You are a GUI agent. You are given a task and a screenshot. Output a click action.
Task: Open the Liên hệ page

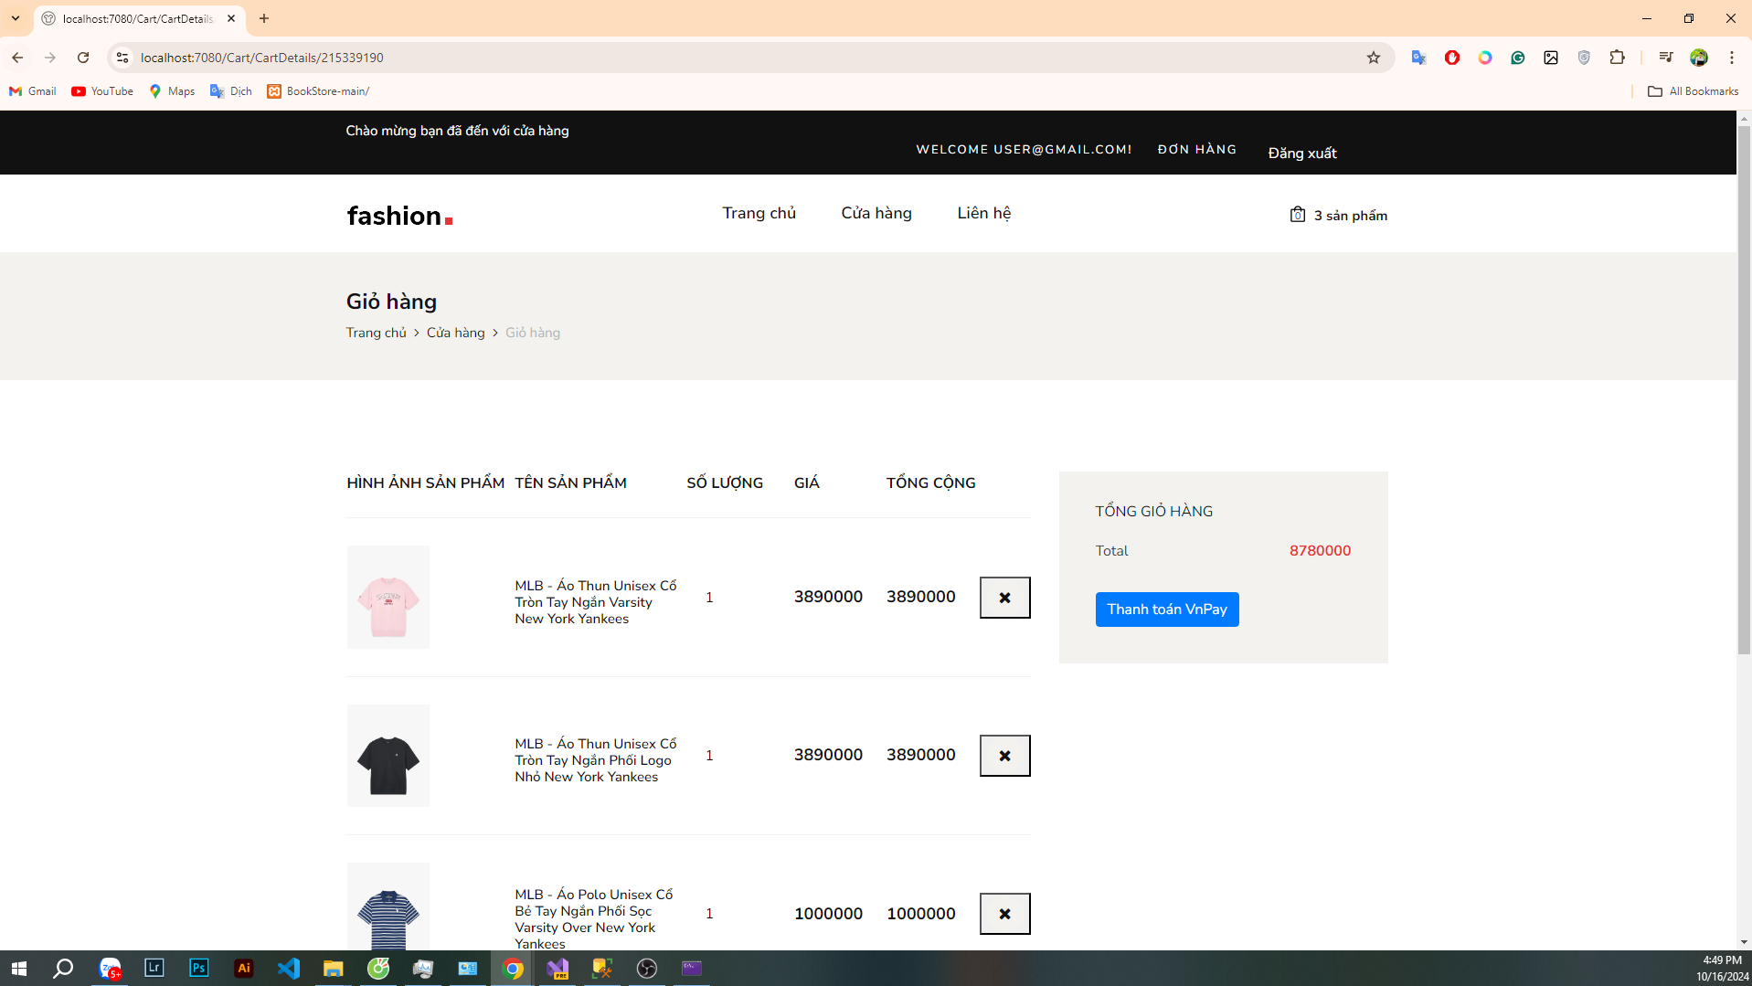click(x=984, y=213)
